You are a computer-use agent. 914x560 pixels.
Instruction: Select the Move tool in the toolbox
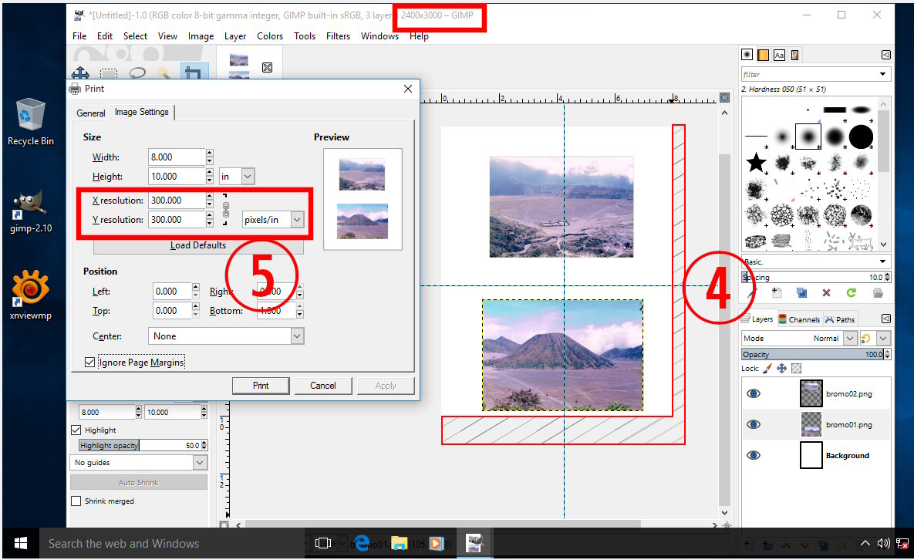click(x=80, y=73)
